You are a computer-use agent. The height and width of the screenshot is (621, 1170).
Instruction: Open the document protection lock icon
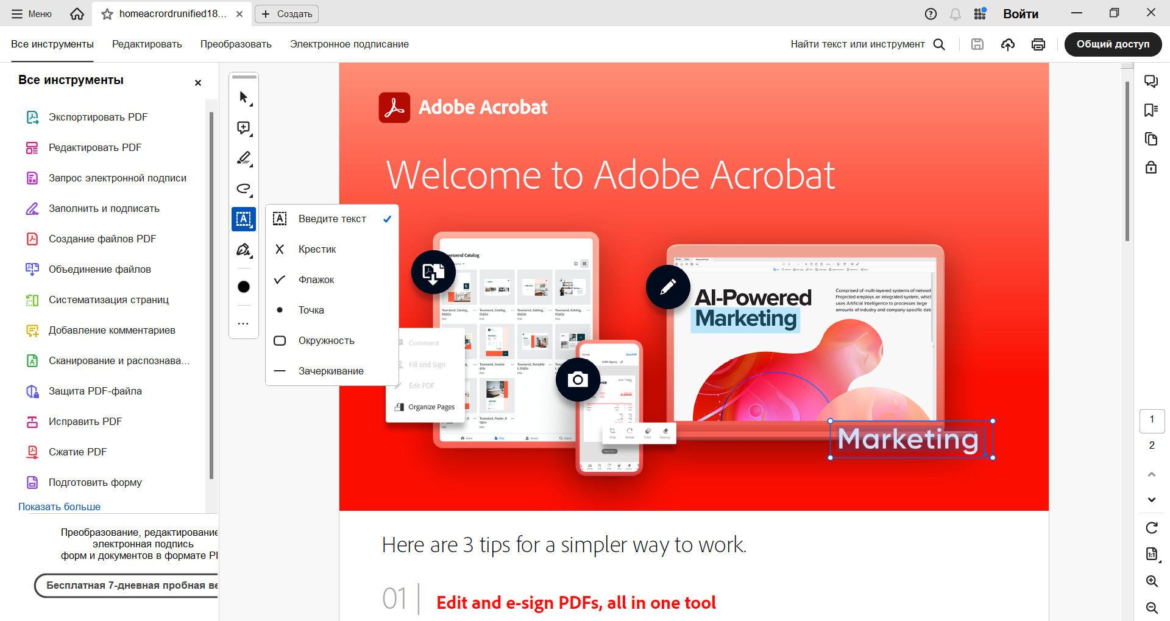[x=1151, y=167]
